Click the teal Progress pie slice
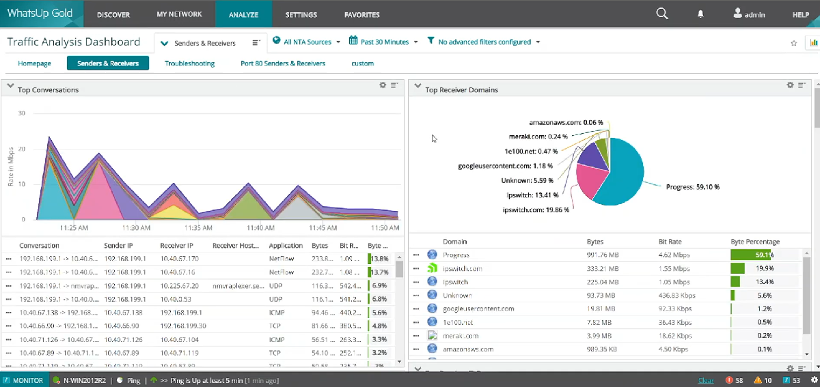820x387 pixels. [x=623, y=174]
